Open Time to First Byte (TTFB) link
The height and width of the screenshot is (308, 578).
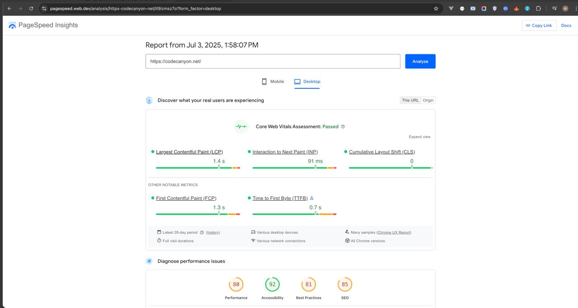280,198
